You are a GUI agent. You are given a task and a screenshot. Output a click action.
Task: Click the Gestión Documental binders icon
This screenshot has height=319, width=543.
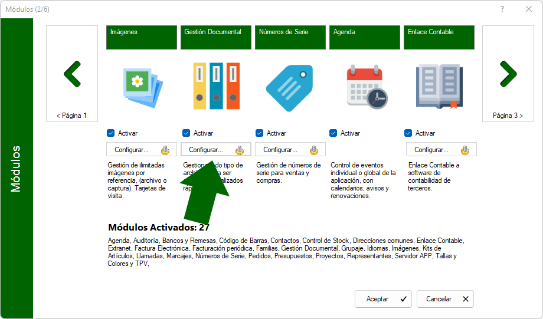click(216, 86)
